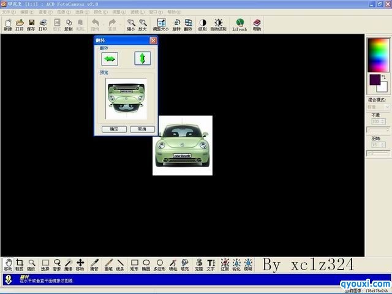This screenshot has height=294, width=392.
Task: Select the Text tool
Action: click(x=211, y=264)
